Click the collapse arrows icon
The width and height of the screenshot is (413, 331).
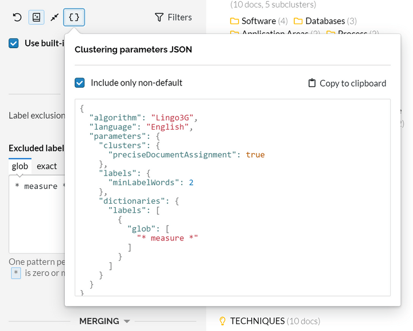point(55,17)
